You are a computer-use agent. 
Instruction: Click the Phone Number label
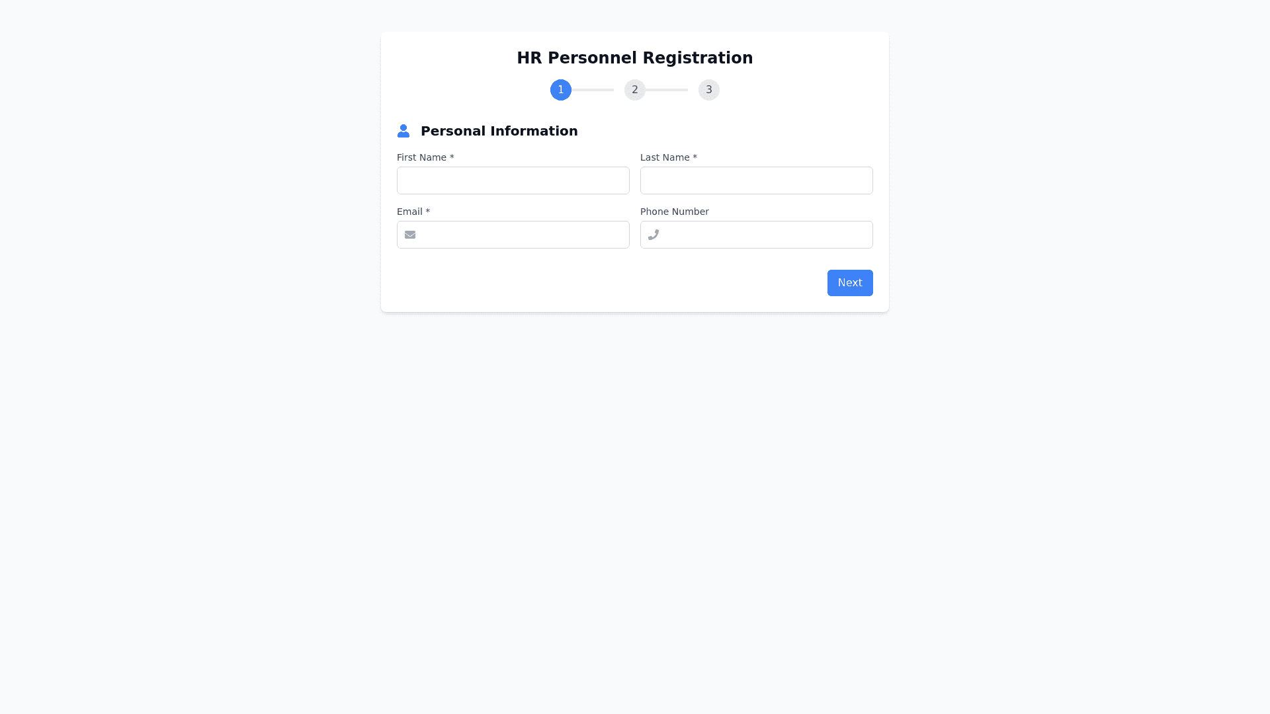pyautogui.click(x=675, y=212)
